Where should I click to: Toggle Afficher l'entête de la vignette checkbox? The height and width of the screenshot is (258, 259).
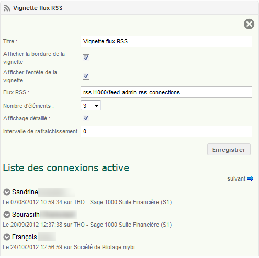click(86, 76)
